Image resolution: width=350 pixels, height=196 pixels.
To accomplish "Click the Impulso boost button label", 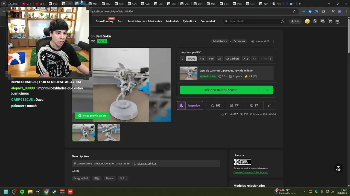I will [x=194, y=105].
